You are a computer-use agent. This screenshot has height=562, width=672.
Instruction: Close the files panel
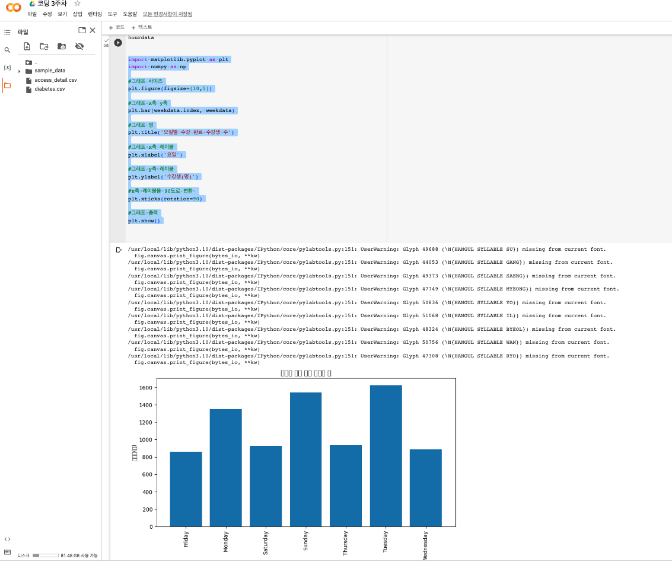93,30
